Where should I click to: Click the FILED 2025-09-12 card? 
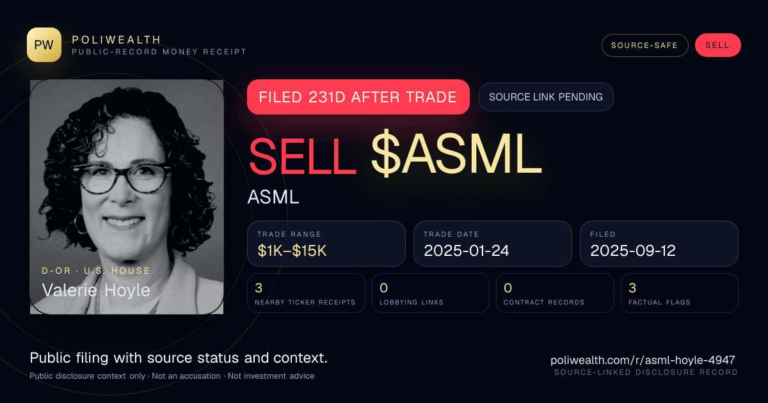[x=659, y=244]
